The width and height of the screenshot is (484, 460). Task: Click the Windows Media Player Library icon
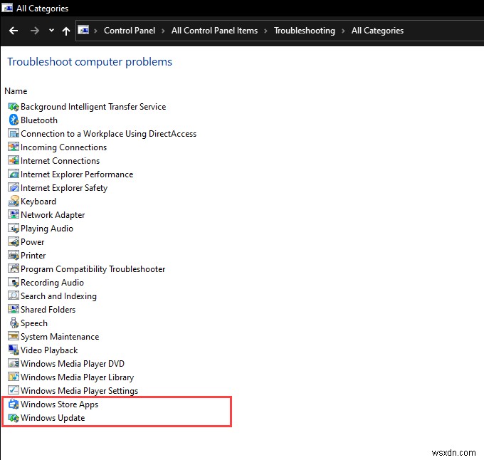coord(14,377)
